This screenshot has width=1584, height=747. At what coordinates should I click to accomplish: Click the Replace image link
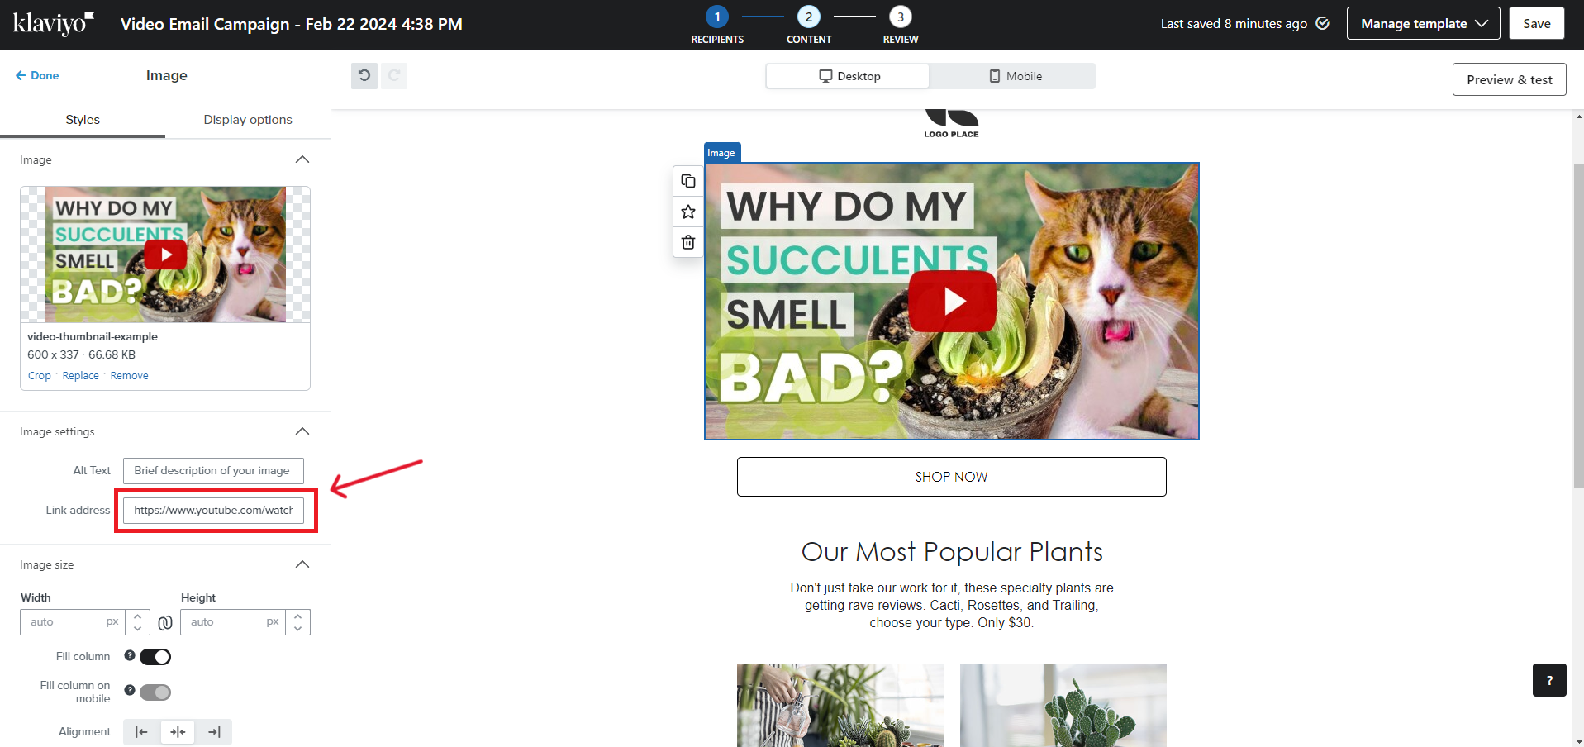[80, 376]
